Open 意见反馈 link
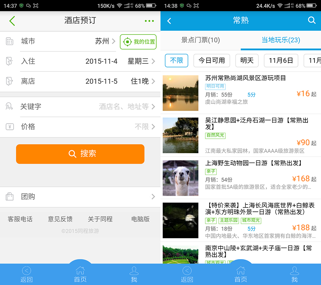The image size is (321, 285). [60, 219]
